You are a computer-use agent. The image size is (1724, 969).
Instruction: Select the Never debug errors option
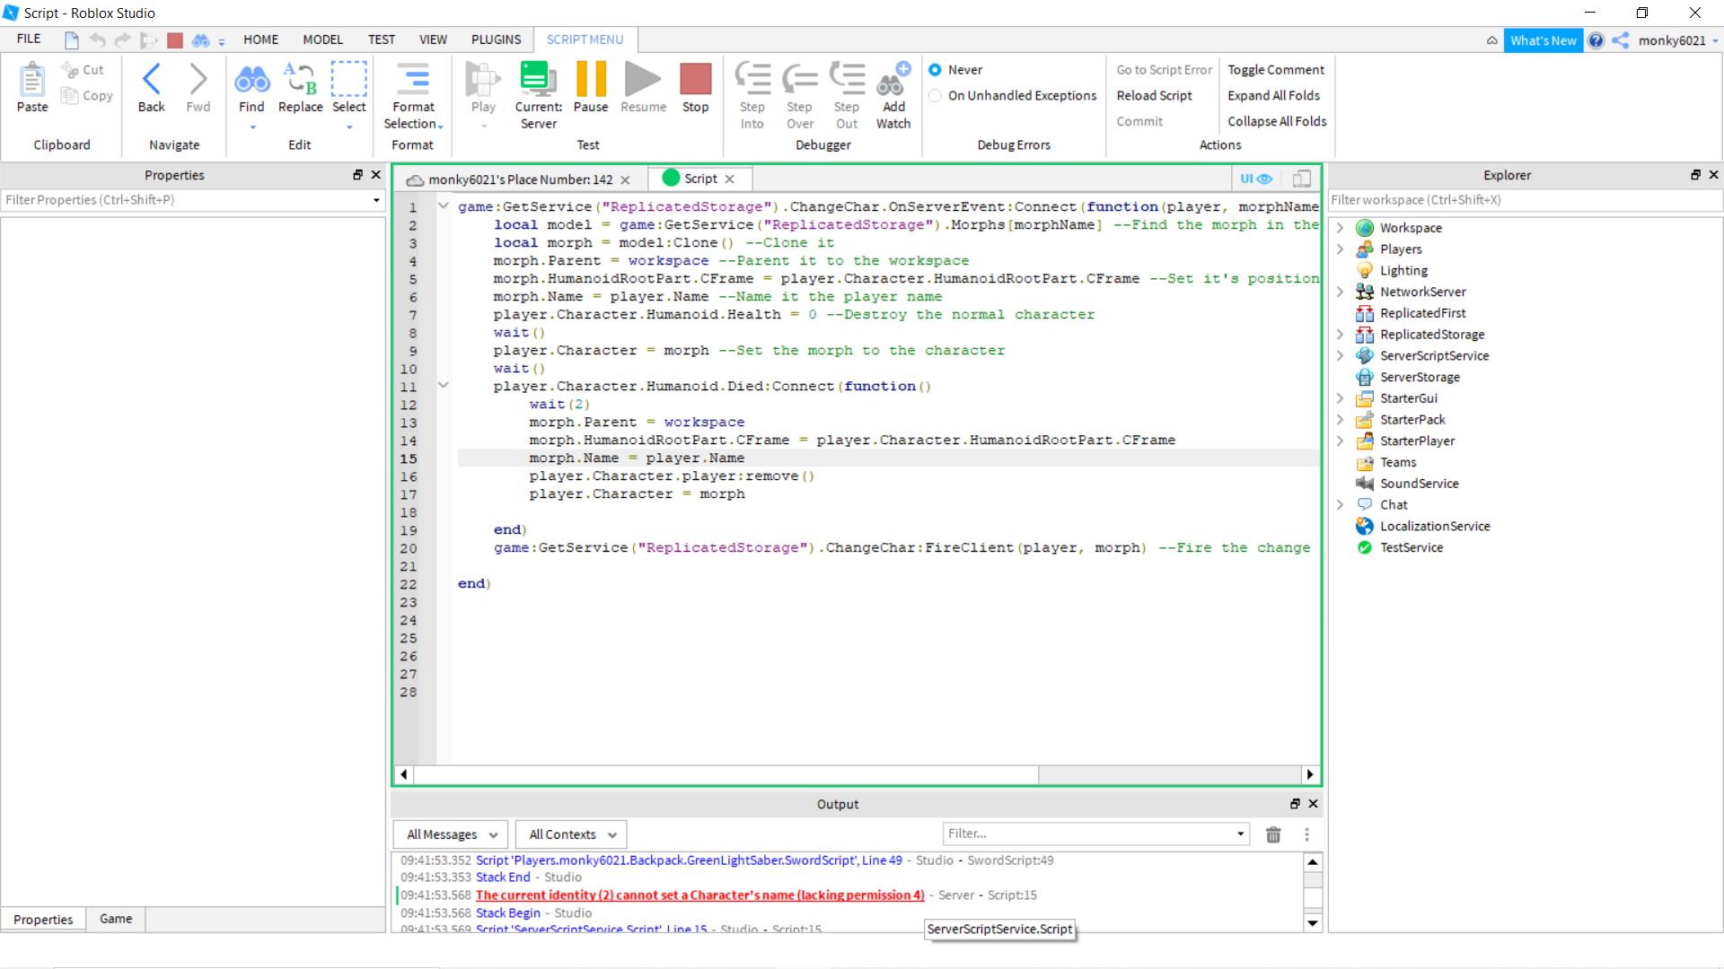(x=936, y=70)
